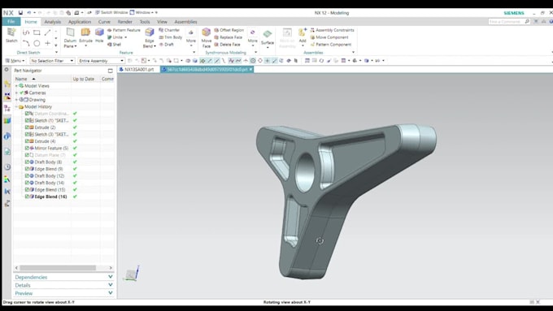Switch to the Assemblies ribbon tab
The height and width of the screenshot is (311, 553).
185,21
